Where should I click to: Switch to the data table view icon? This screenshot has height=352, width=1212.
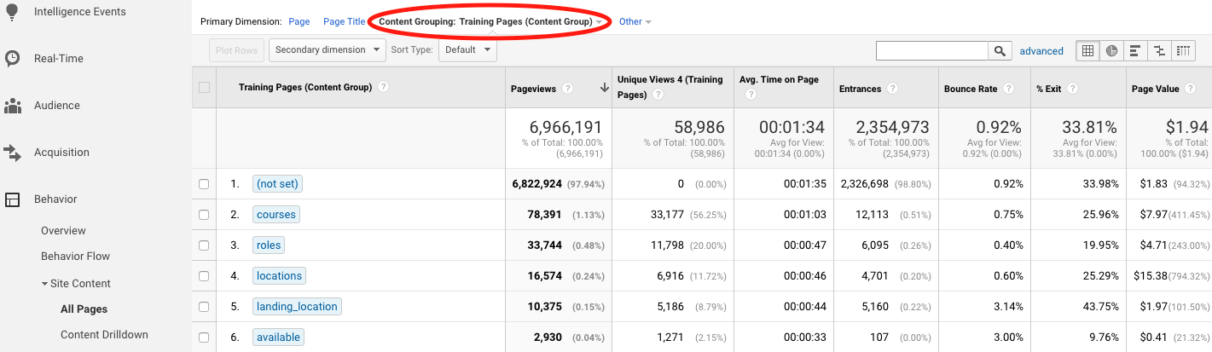coord(1087,51)
